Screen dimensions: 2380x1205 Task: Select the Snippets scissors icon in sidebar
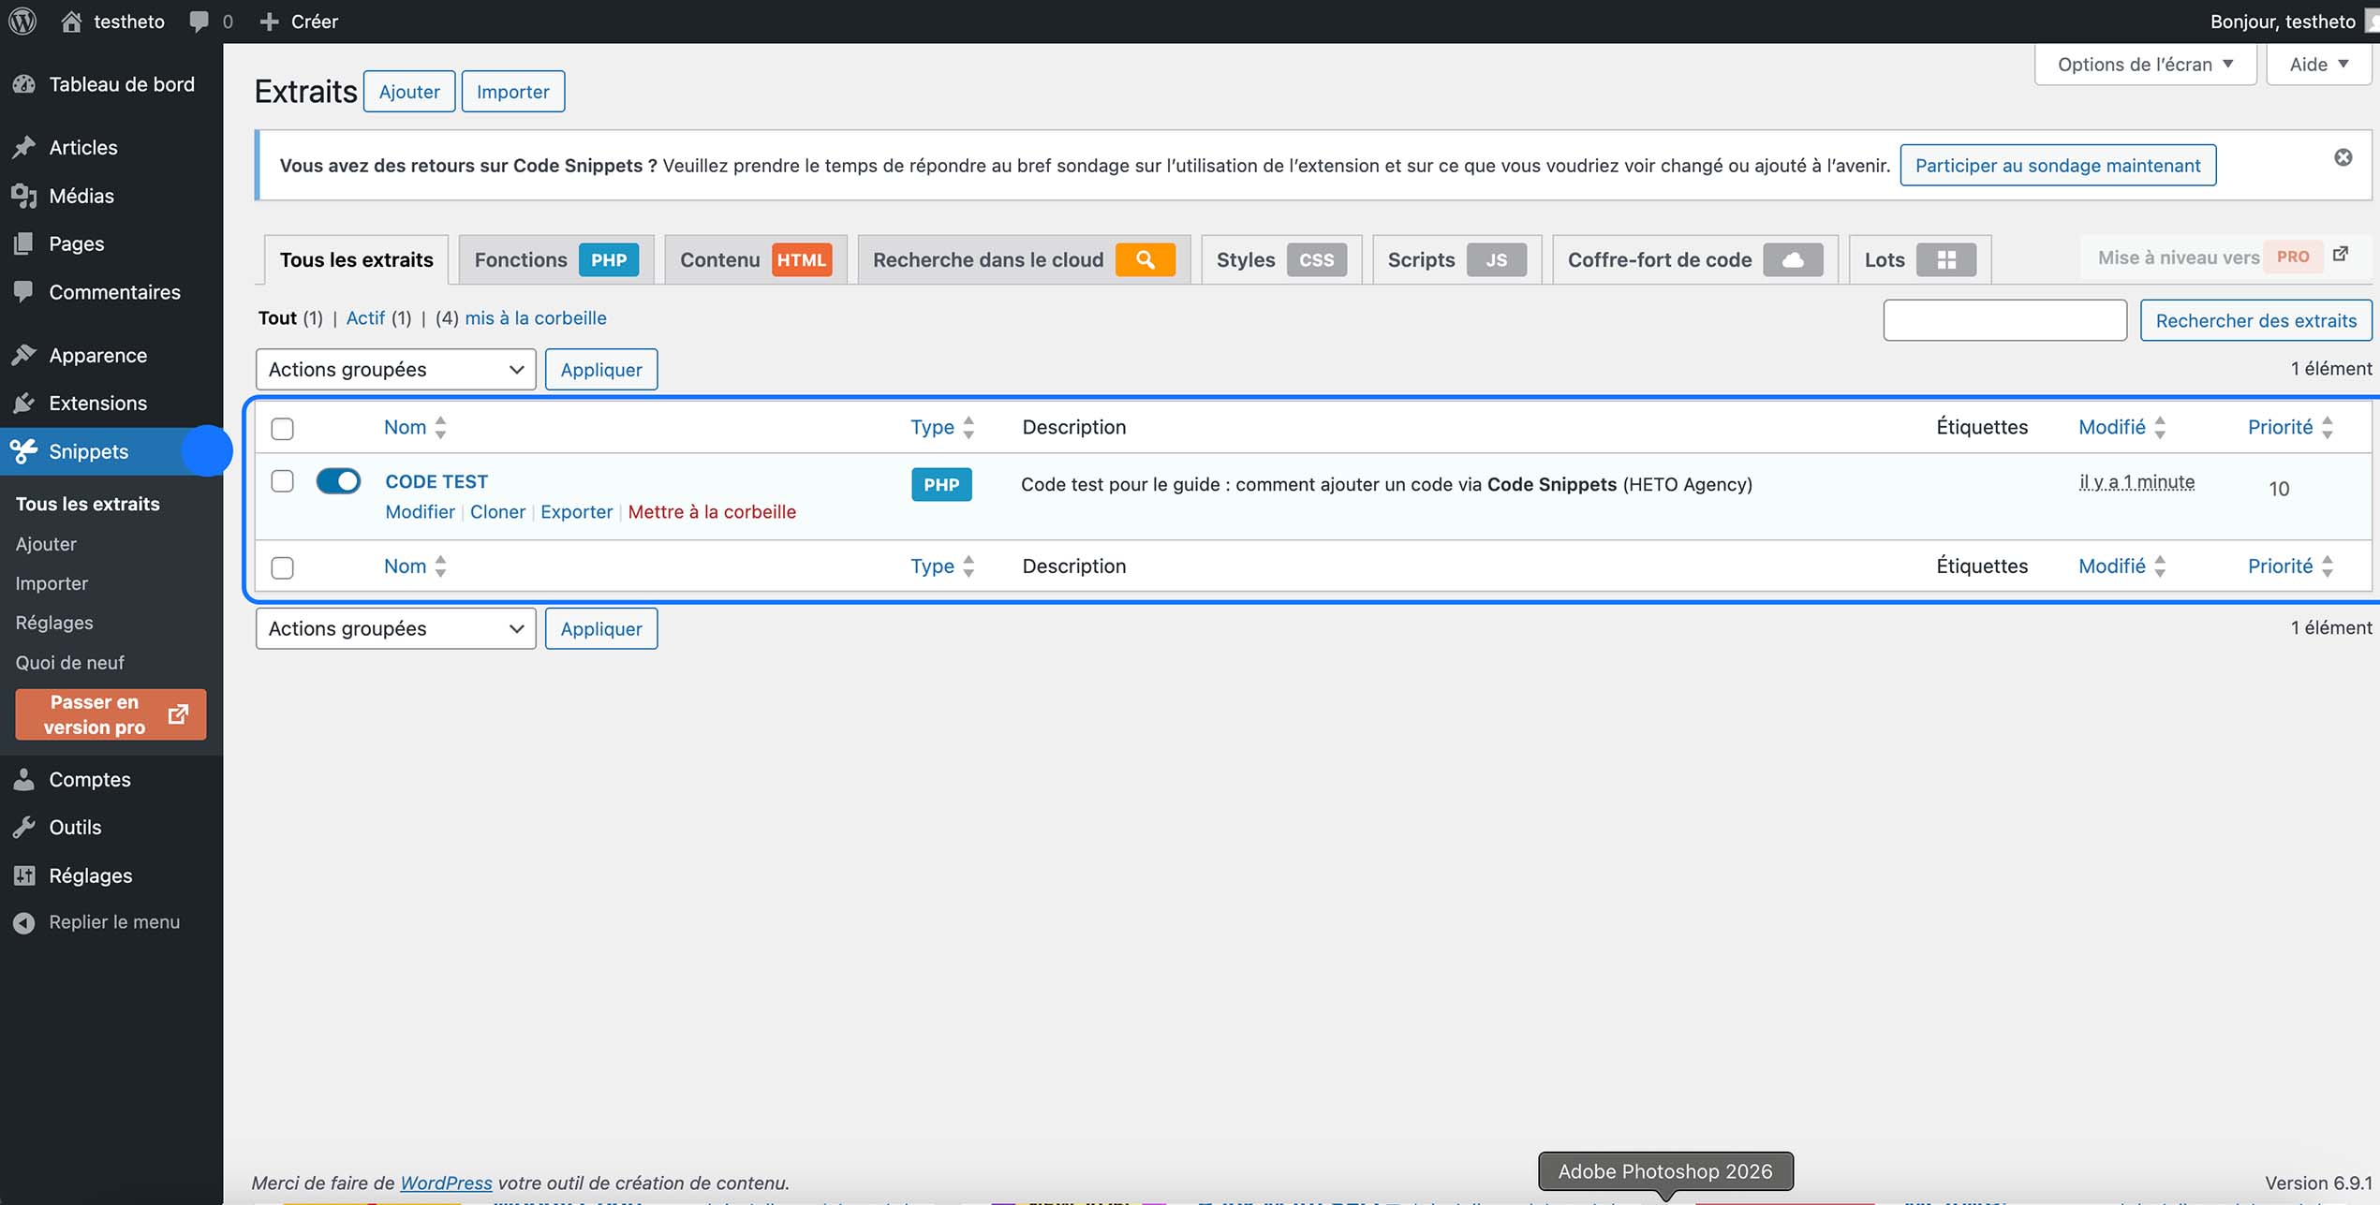[x=22, y=451]
